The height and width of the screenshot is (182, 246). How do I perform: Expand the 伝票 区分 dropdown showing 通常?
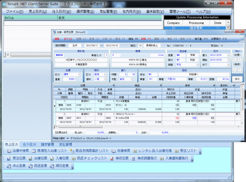(80, 74)
